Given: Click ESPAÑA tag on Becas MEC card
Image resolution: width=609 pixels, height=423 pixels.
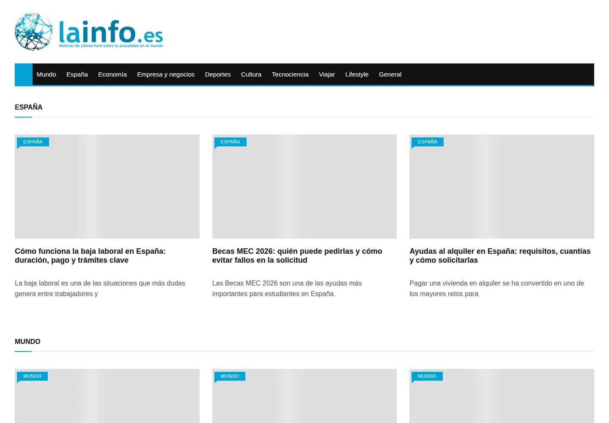Looking at the screenshot, I should (x=230, y=142).
